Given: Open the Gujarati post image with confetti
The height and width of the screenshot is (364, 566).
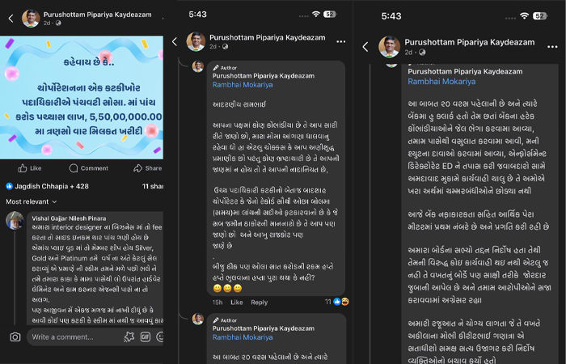Looking at the screenshot, I should 81,97.
